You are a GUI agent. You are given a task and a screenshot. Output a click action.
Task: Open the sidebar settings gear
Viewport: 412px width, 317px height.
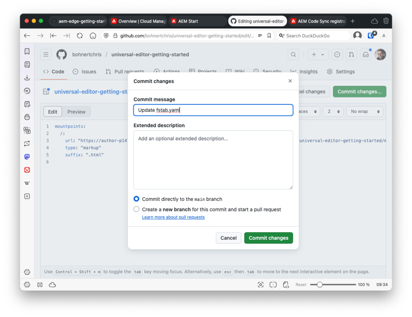pyautogui.click(x=27, y=272)
